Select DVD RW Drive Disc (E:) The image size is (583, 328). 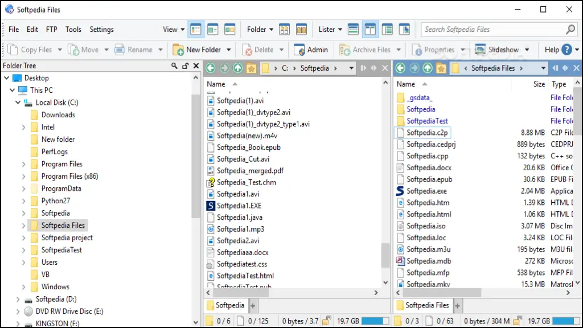[69, 311]
